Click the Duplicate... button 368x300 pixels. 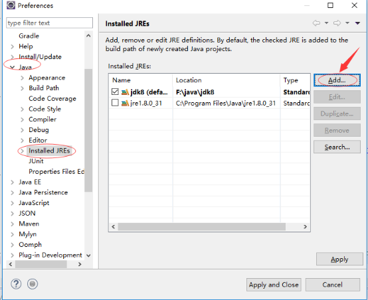point(337,113)
